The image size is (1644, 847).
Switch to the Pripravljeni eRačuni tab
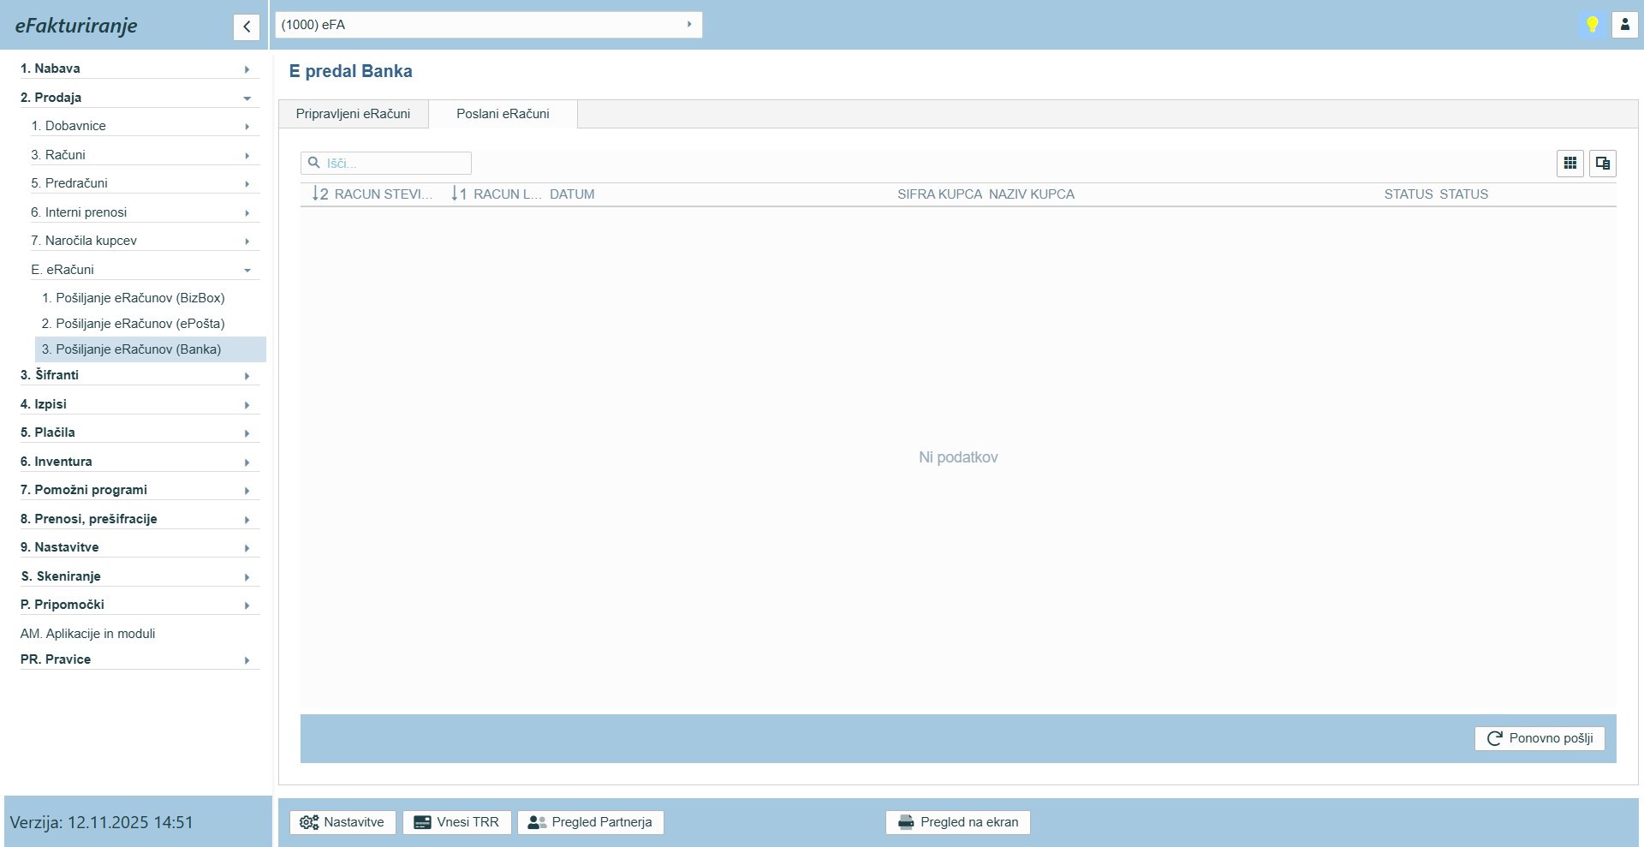tap(353, 114)
